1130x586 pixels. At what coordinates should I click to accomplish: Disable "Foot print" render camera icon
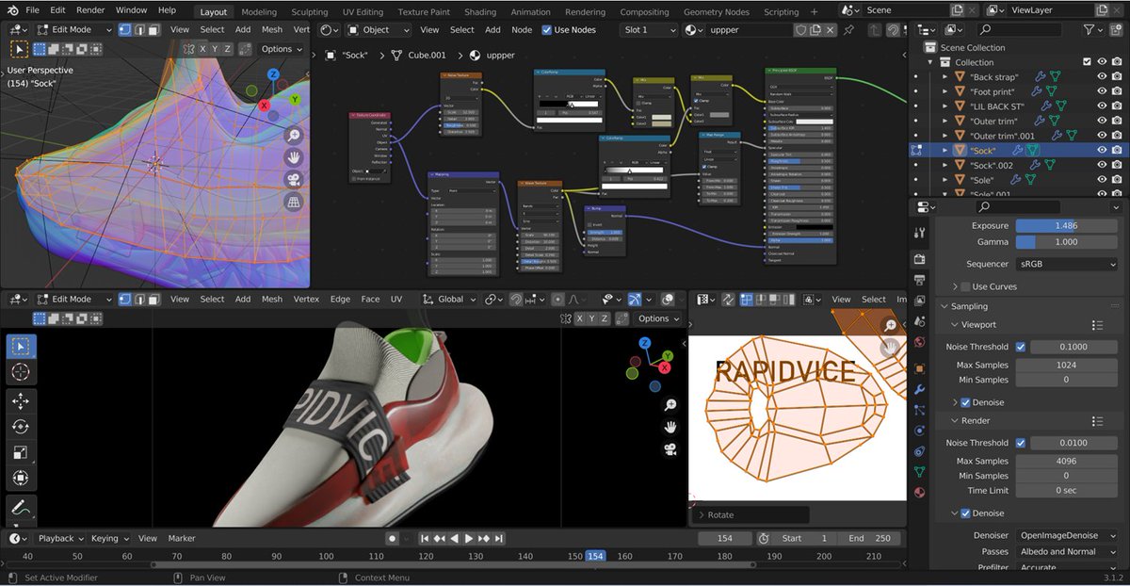[x=1117, y=91]
